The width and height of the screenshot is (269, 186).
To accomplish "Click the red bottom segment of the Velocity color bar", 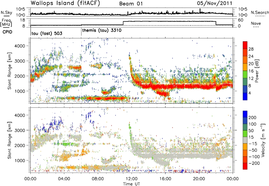I will [x=245, y=166].
